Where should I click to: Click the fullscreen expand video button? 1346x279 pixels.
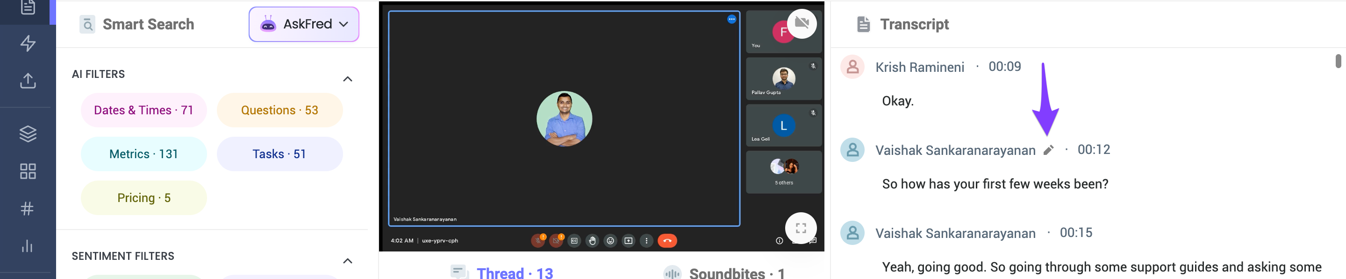tap(801, 228)
